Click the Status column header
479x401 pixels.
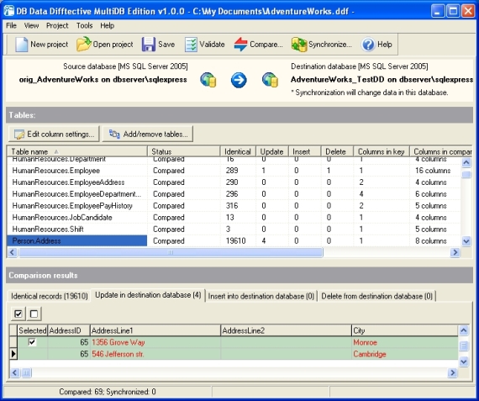tap(183, 151)
